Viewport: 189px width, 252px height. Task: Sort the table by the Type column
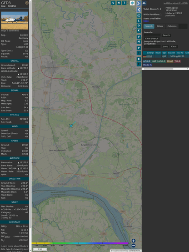(x=164, y=53)
